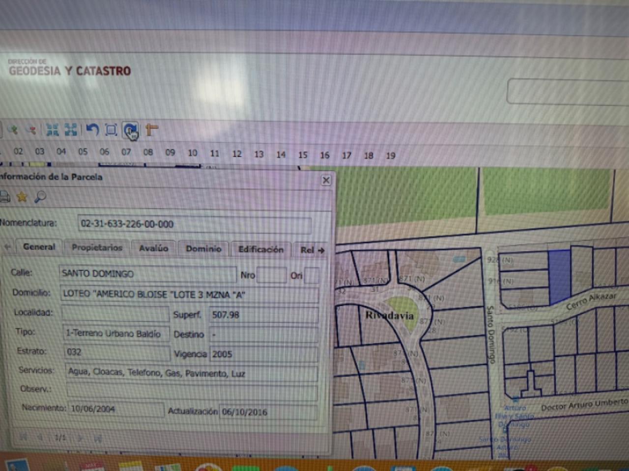Select department 04 in number row

[x=61, y=151]
